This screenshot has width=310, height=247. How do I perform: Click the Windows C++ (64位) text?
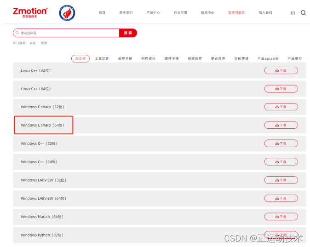click(39, 162)
